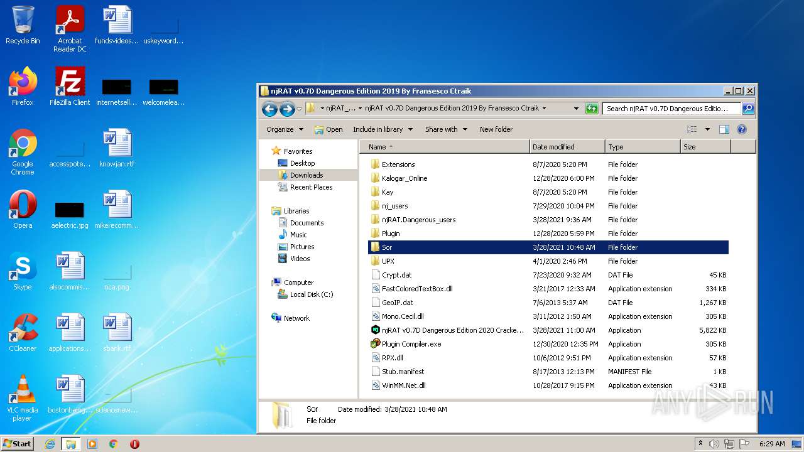Change view using views icon
Screen dimensions: 804x452
pyautogui.click(x=692, y=129)
